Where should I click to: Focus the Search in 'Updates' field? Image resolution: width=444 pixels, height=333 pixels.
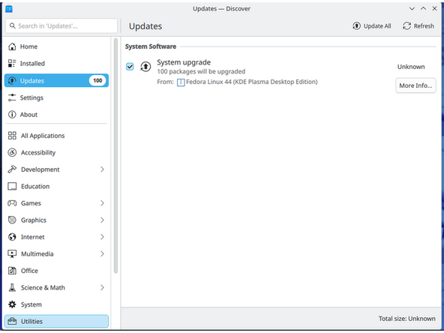pos(61,25)
